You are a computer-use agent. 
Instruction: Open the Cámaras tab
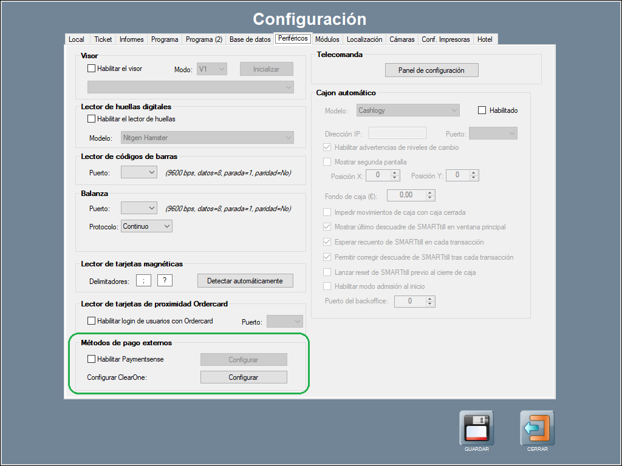[402, 39]
